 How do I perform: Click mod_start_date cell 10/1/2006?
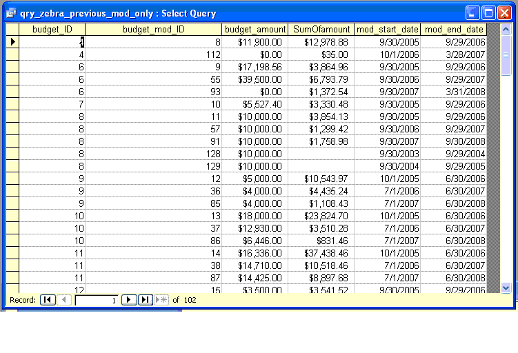(388, 54)
